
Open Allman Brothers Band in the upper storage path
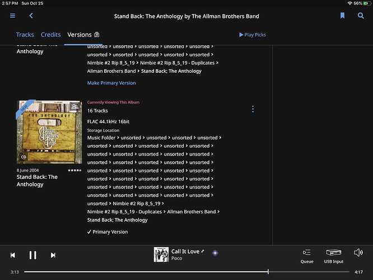111,71
